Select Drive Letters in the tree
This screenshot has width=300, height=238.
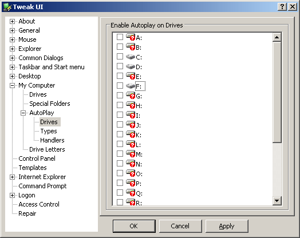47,150
